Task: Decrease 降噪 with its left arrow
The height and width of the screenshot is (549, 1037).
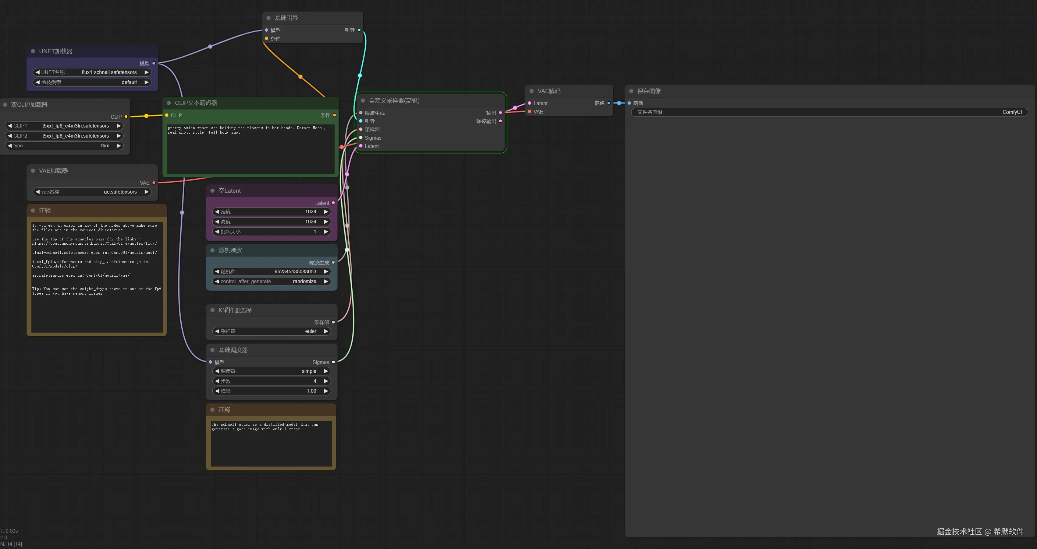Action: [217, 391]
